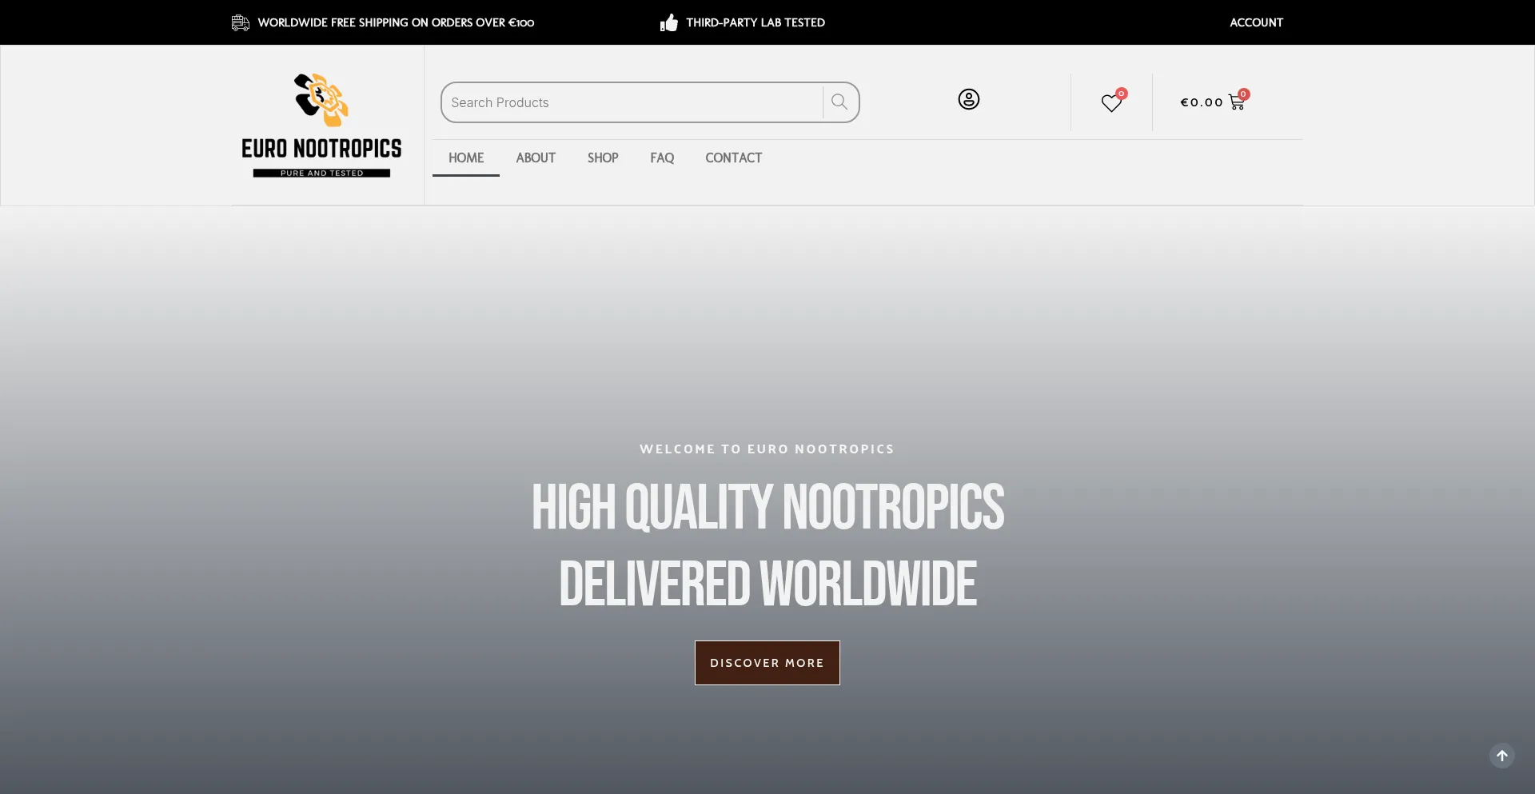
Task: Click the thumbs-up lab tested icon
Action: coord(669,22)
